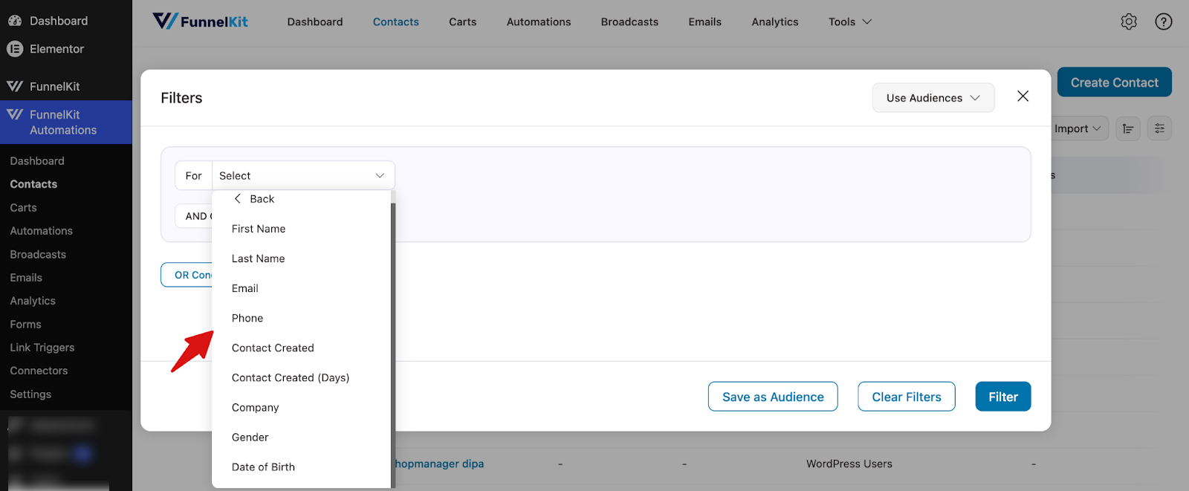
Task: Open Connectors in sidebar submenu
Action: click(39, 371)
